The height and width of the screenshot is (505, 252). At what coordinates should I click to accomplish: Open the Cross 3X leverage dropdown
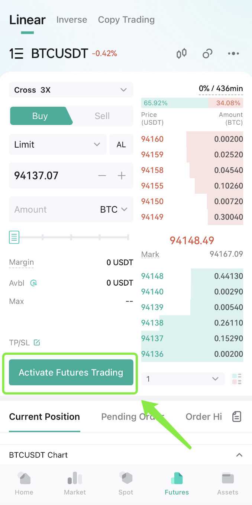tap(71, 90)
